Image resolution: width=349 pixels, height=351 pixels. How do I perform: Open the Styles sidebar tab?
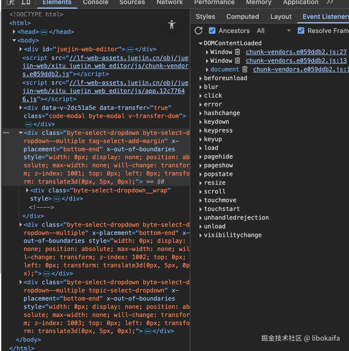(205, 17)
